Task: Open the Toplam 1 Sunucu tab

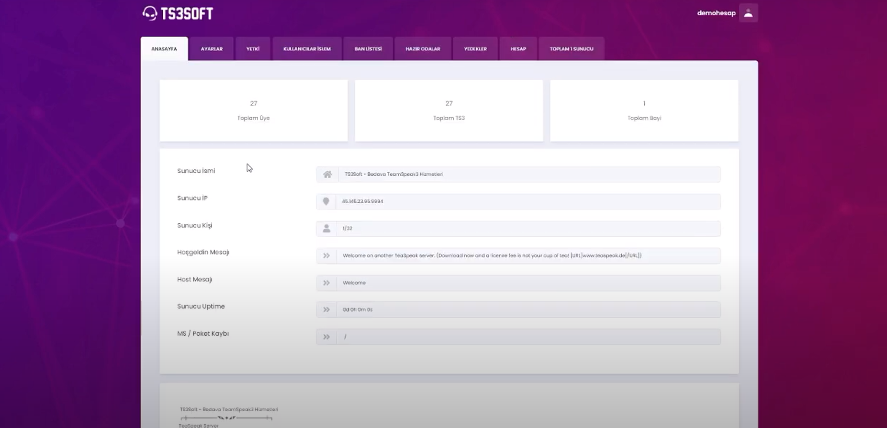Action: pyautogui.click(x=572, y=49)
